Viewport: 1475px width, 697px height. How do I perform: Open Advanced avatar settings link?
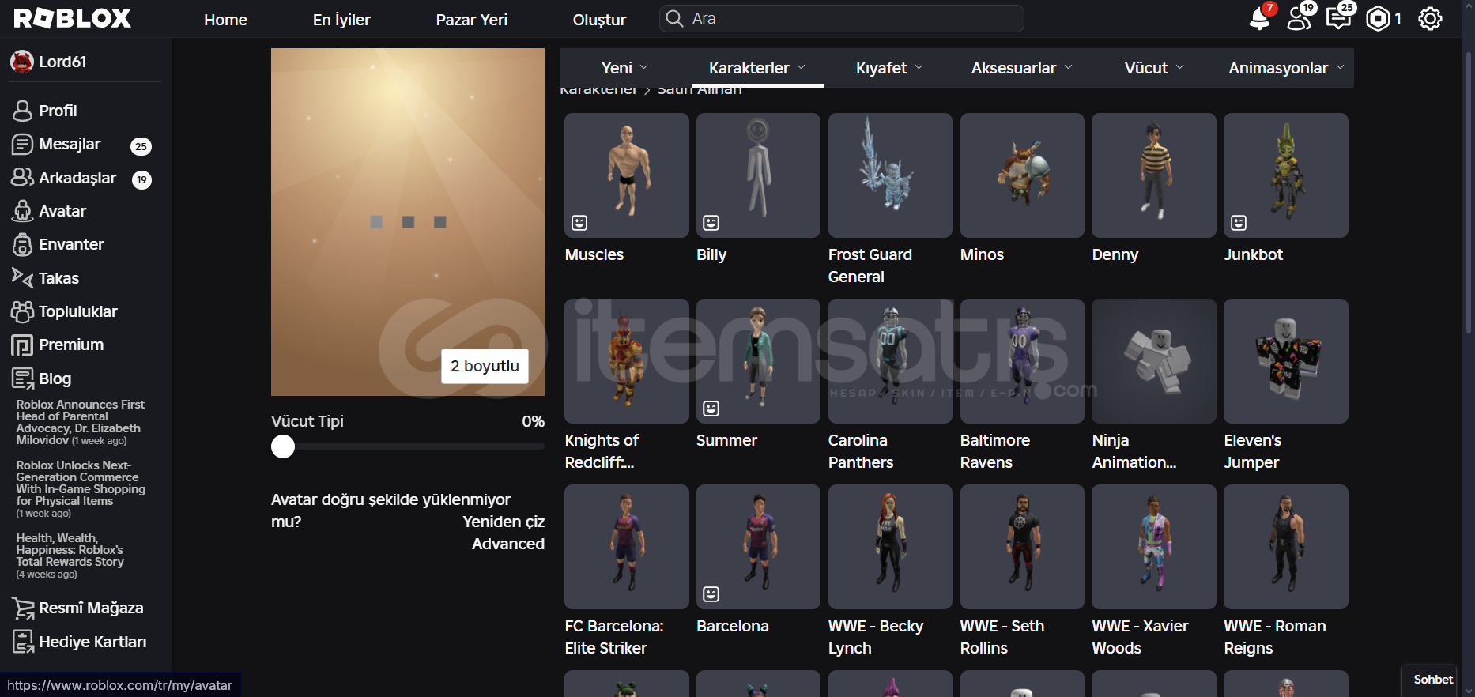click(507, 544)
